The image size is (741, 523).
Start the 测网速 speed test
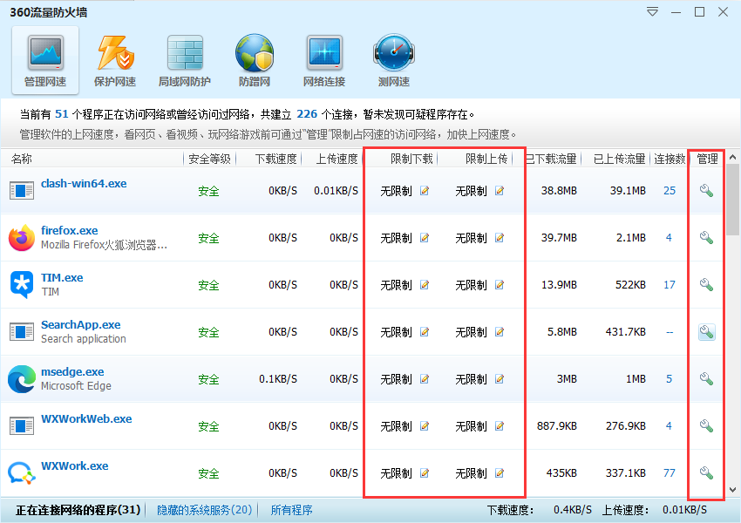pos(393,58)
